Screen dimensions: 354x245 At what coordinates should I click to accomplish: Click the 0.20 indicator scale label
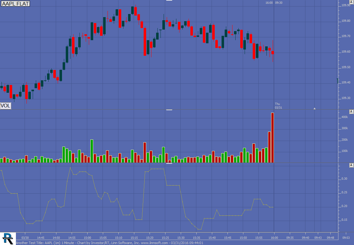click(x=344, y=206)
